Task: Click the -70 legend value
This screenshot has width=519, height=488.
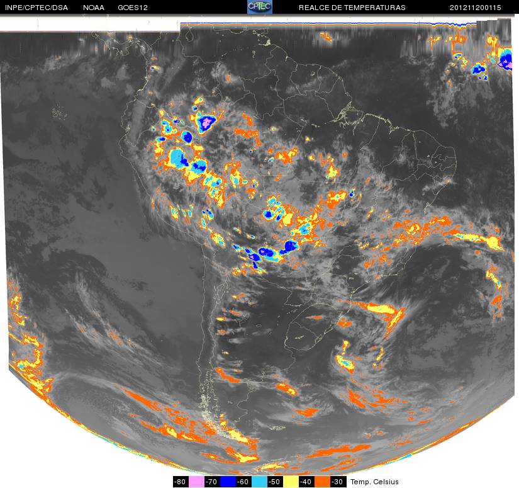Action: (x=212, y=482)
